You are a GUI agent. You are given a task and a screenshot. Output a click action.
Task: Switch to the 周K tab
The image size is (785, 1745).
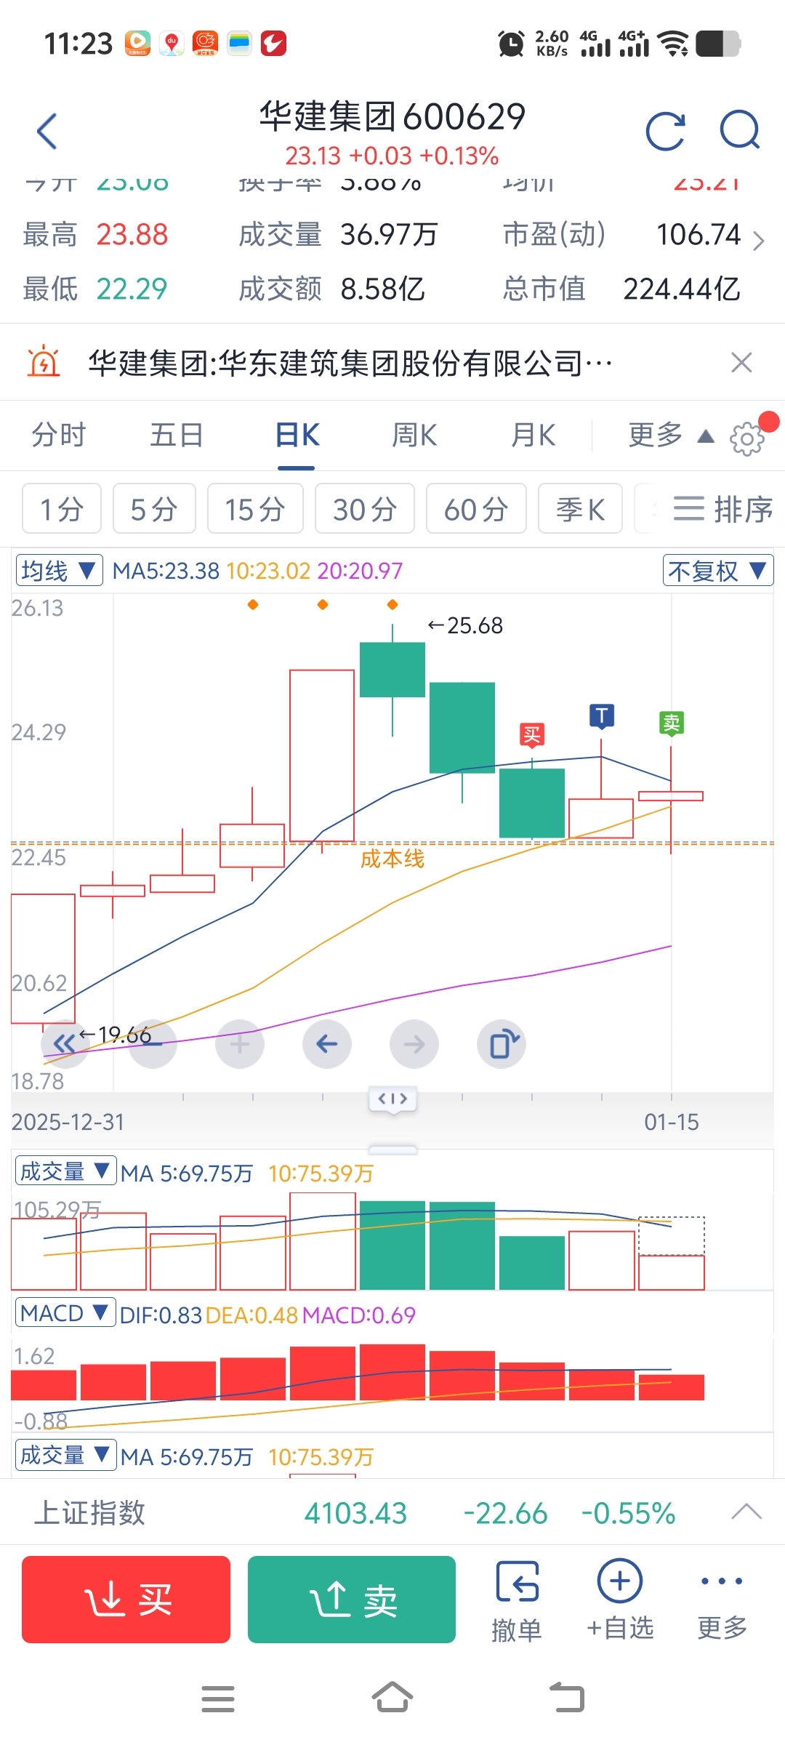414,436
